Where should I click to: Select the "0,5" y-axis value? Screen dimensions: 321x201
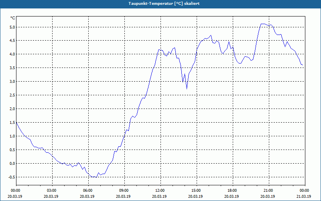point(12,150)
